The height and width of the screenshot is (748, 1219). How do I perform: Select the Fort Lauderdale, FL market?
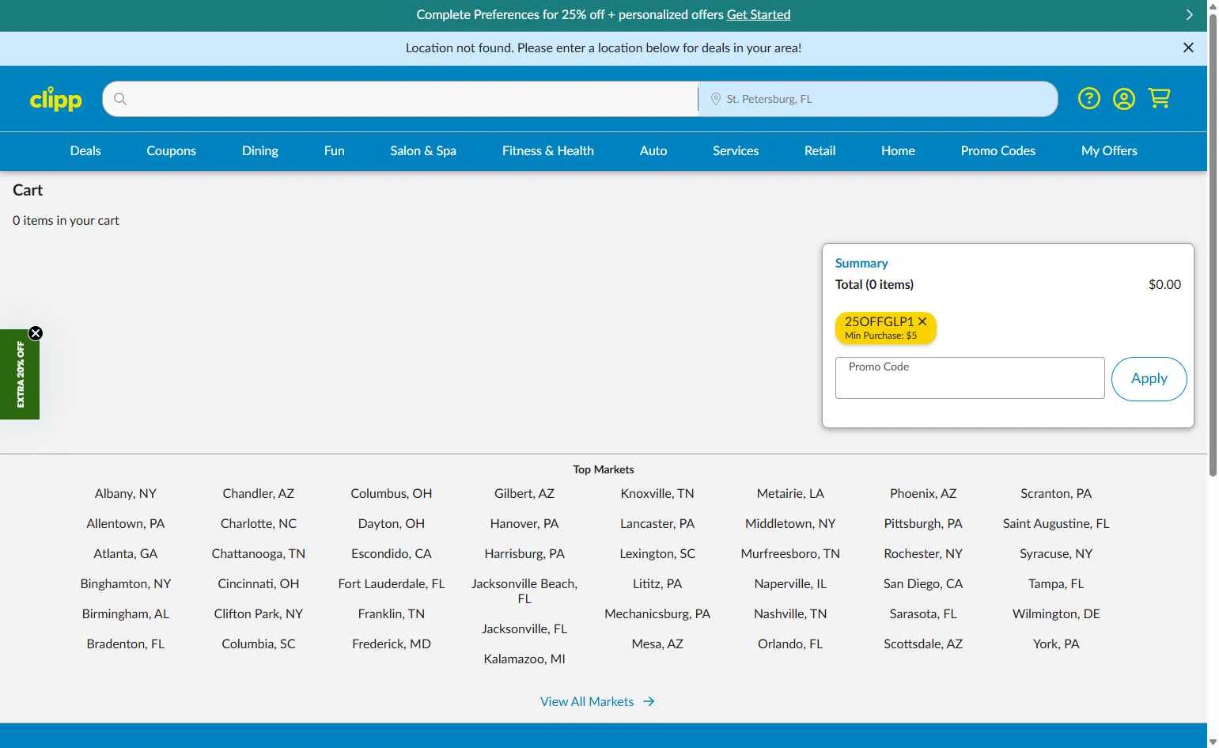[x=392, y=583]
